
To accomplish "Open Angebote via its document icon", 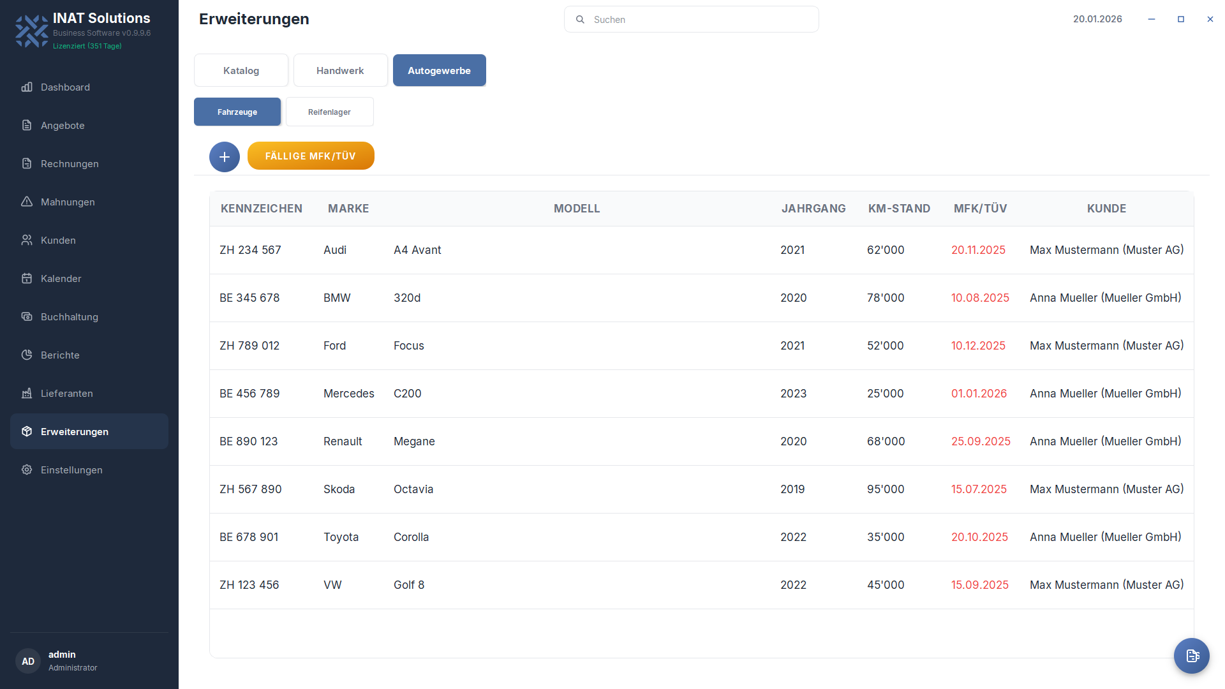I will (27, 126).
